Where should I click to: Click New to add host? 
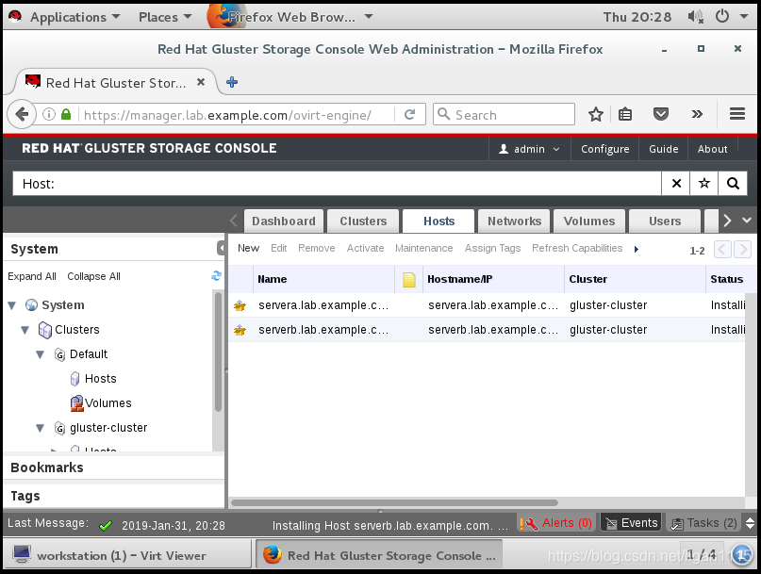click(249, 248)
